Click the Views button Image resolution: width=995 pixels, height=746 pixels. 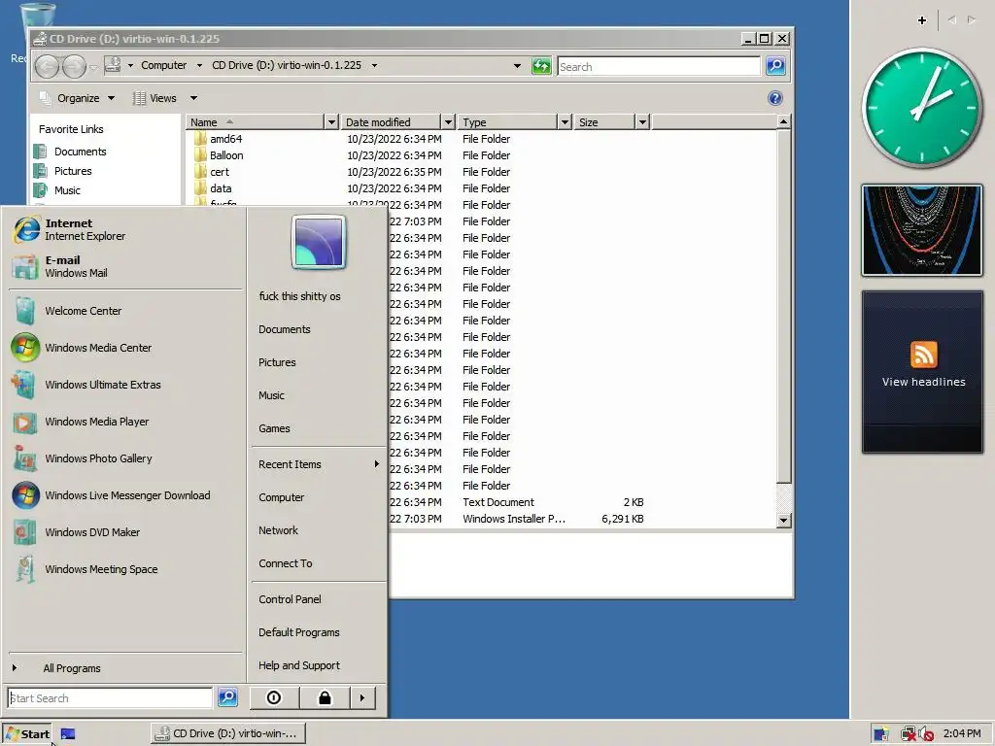[155, 98]
